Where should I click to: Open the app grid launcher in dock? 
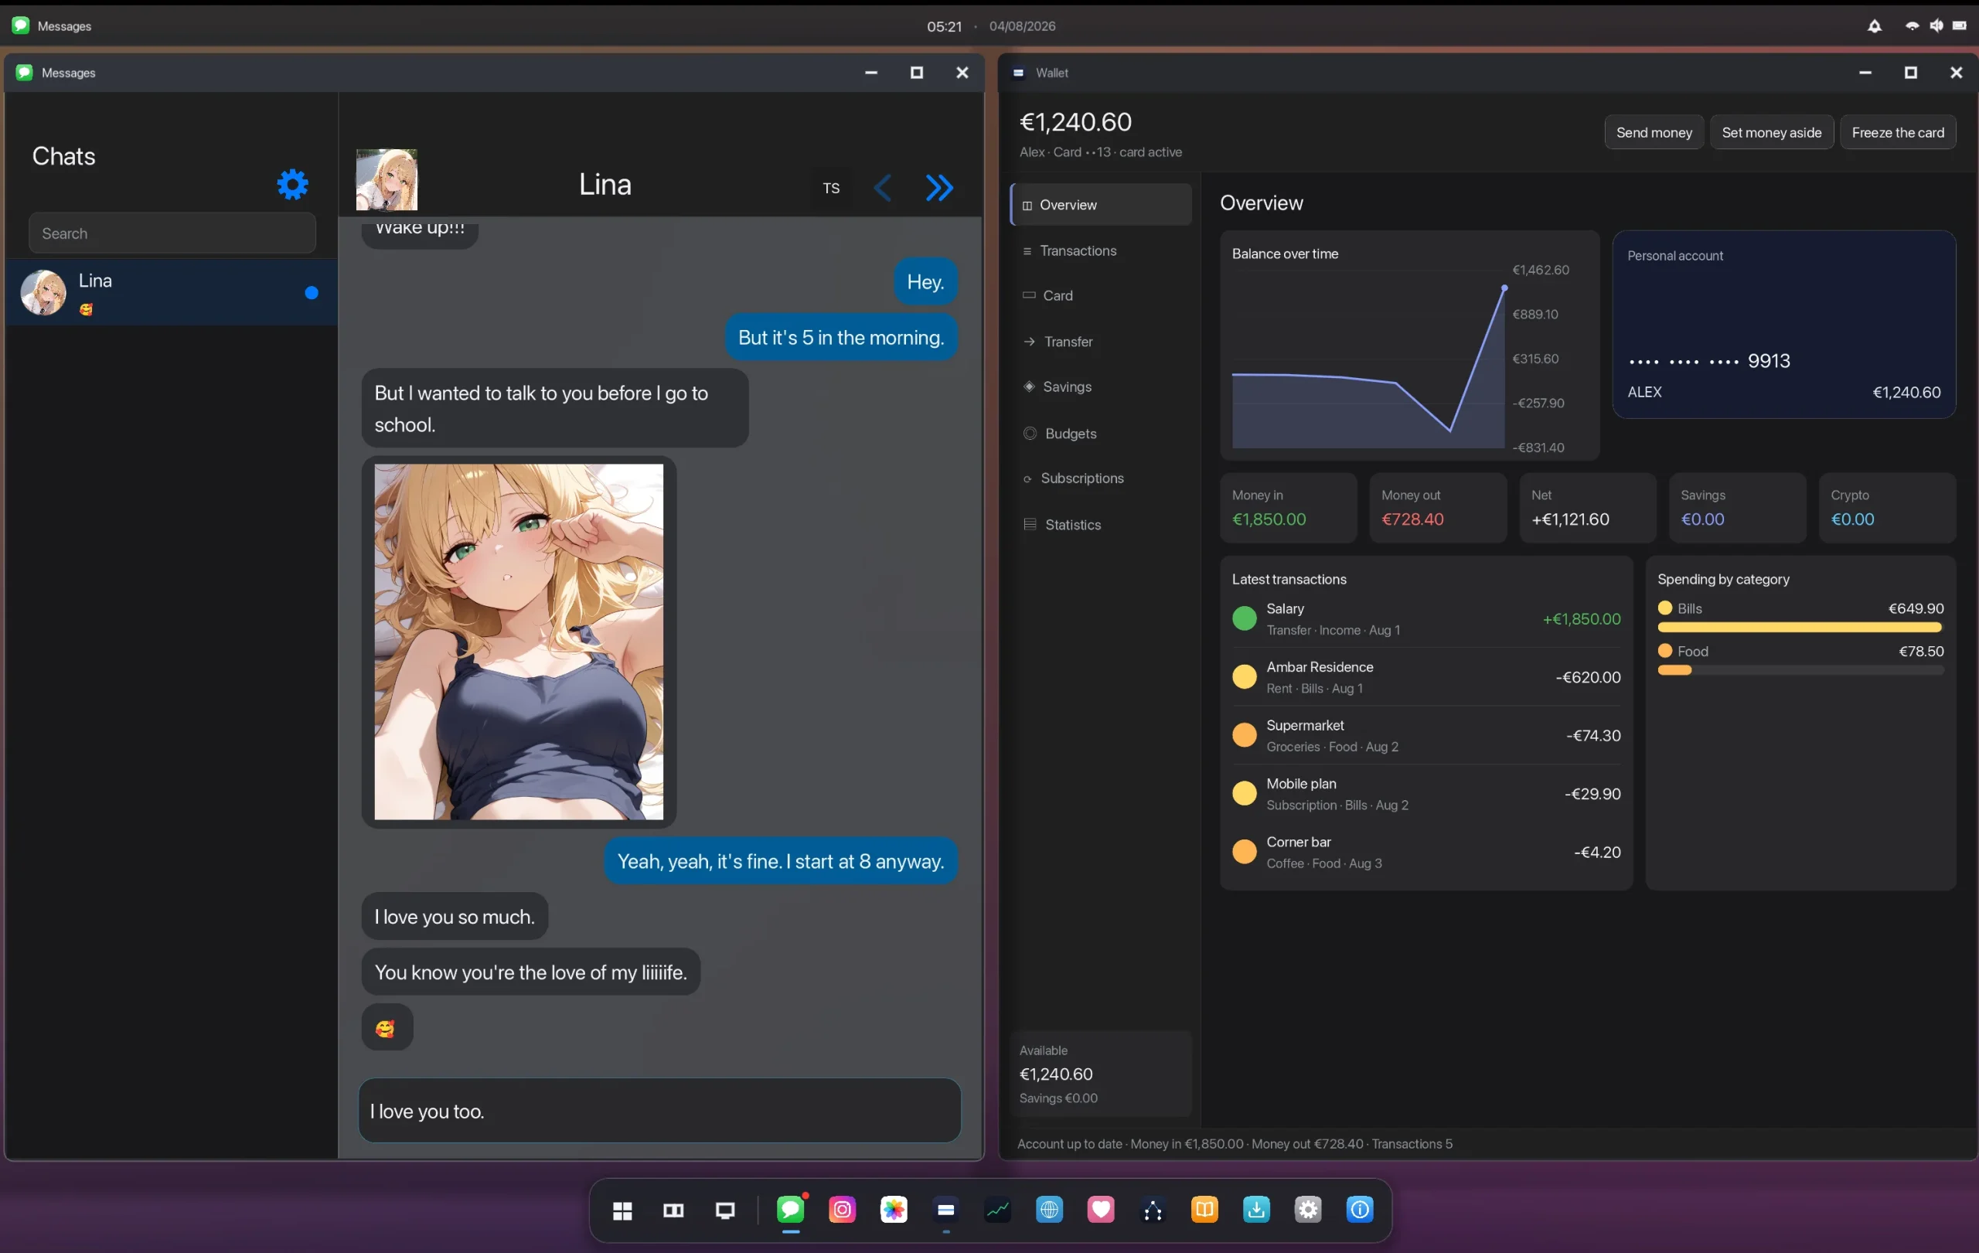point(622,1210)
